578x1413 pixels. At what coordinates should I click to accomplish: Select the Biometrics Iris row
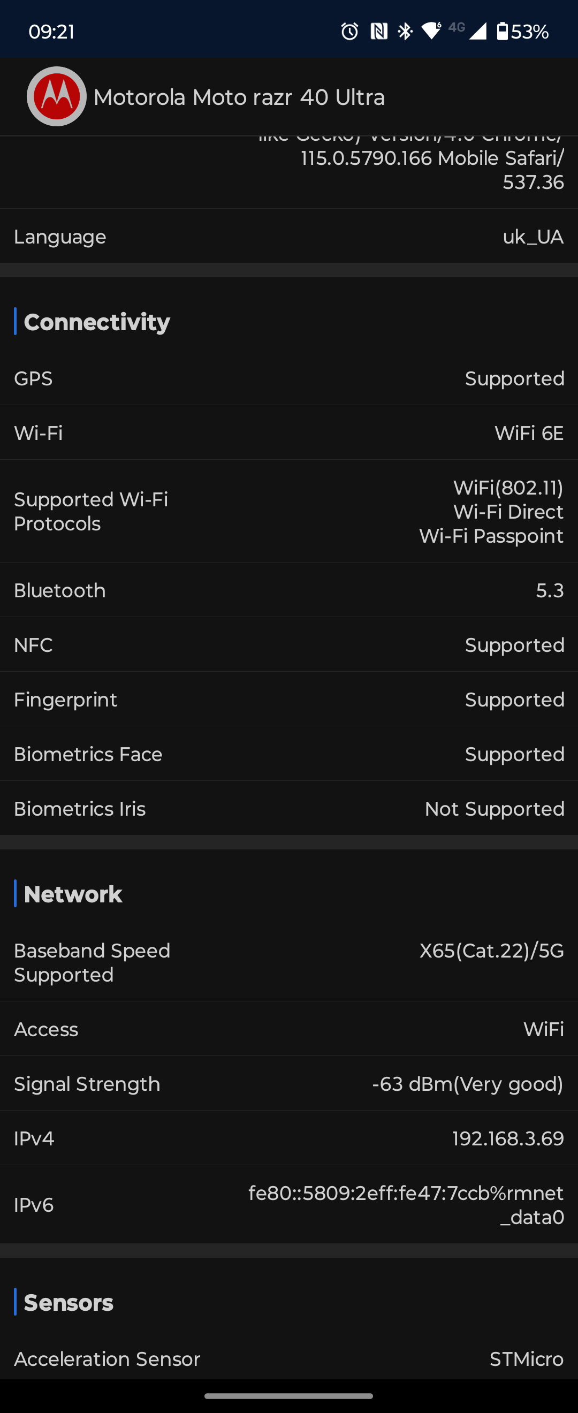[x=289, y=809]
